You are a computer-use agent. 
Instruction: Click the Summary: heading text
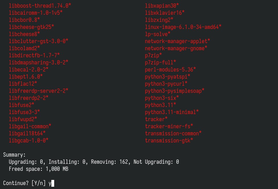(14, 155)
